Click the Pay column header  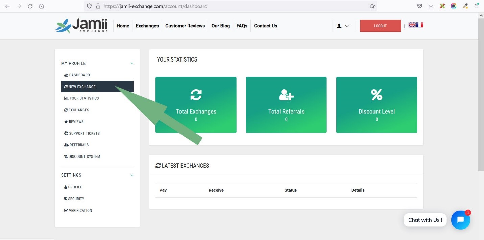click(x=163, y=190)
